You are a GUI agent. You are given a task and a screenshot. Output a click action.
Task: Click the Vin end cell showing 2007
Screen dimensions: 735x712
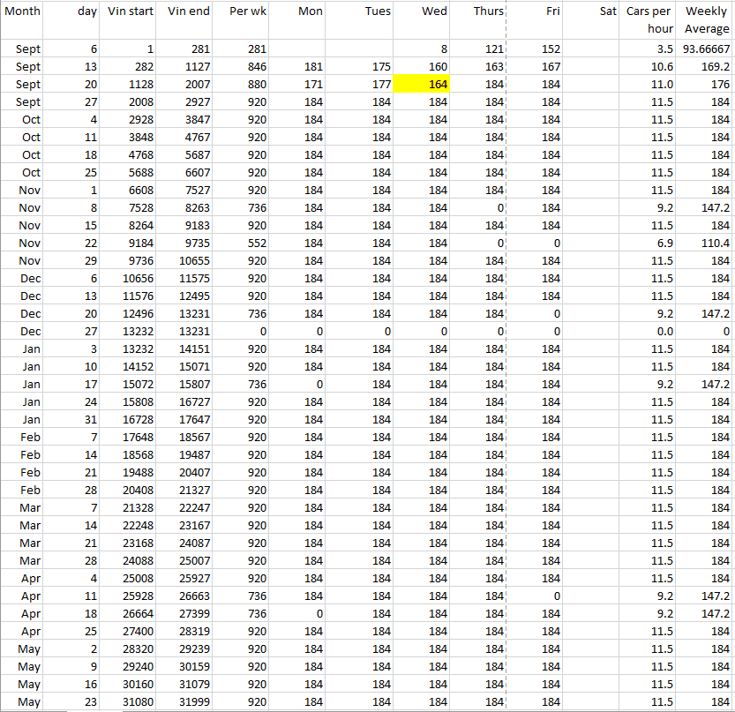[188, 84]
